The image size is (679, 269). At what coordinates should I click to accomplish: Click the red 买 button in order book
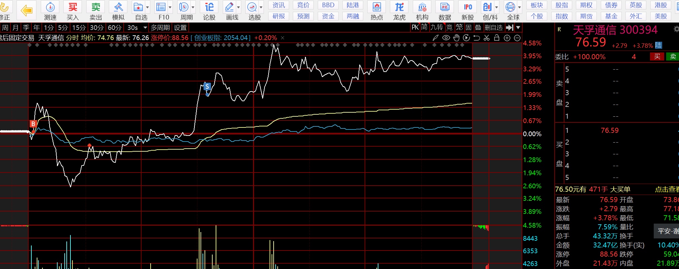pos(657,56)
